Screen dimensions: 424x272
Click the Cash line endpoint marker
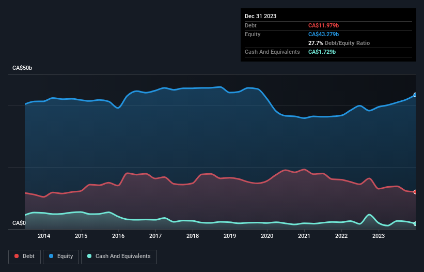pos(415,224)
